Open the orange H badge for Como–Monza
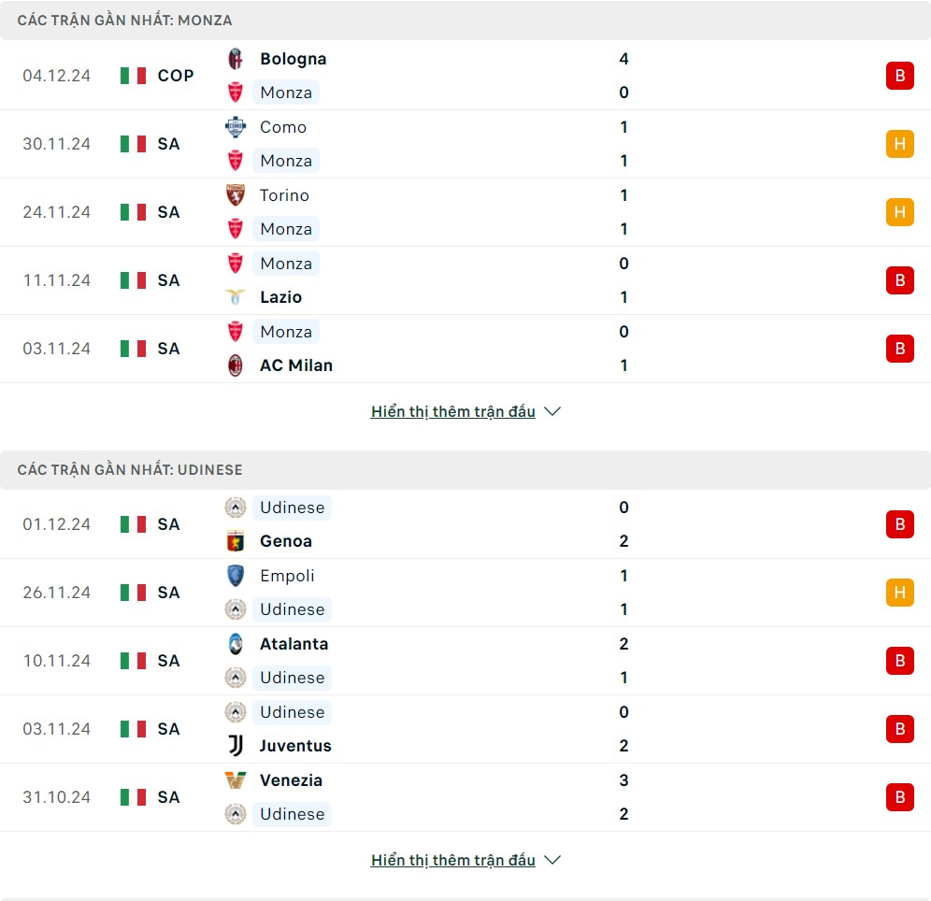Viewport: 931px width, 901px height. pyautogui.click(x=899, y=144)
